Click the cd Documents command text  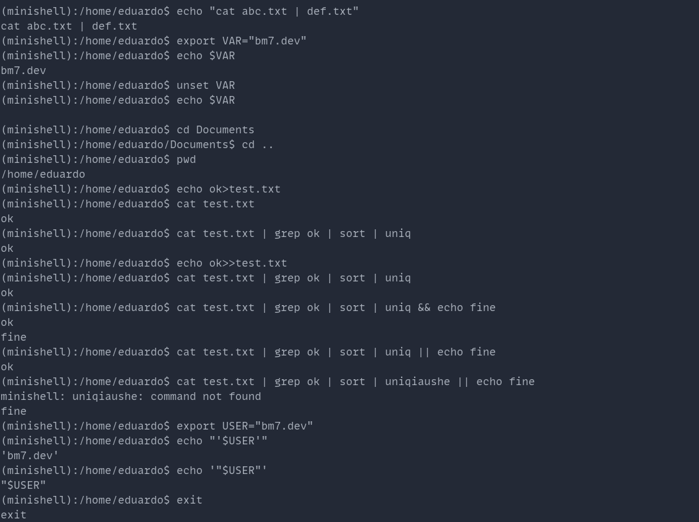[x=215, y=130]
